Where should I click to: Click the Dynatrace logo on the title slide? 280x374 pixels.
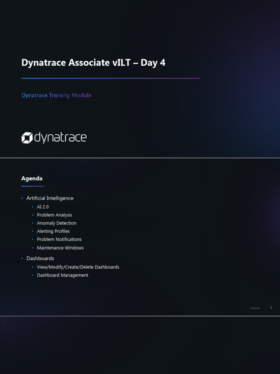(x=54, y=138)
